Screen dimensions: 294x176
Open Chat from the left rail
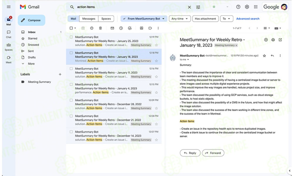click(x=9, y=32)
